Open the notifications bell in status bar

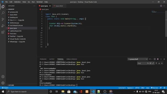click(164, 88)
